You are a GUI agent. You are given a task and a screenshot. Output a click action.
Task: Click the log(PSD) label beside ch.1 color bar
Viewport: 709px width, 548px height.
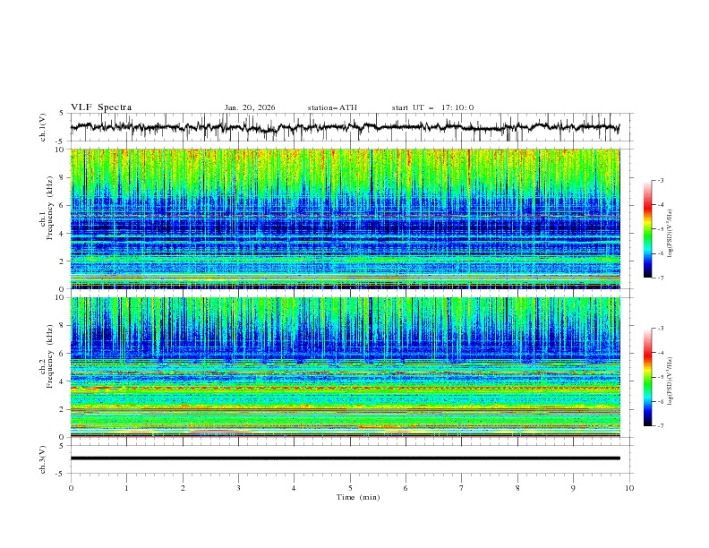pyautogui.click(x=671, y=234)
